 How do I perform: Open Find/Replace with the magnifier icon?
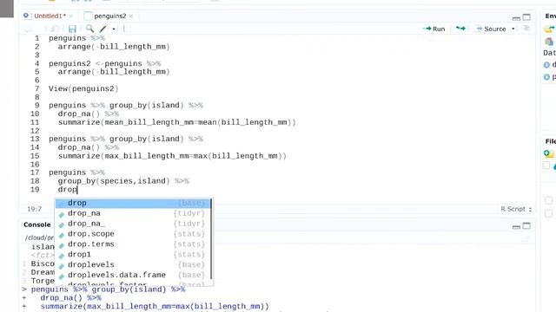coord(90,29)
